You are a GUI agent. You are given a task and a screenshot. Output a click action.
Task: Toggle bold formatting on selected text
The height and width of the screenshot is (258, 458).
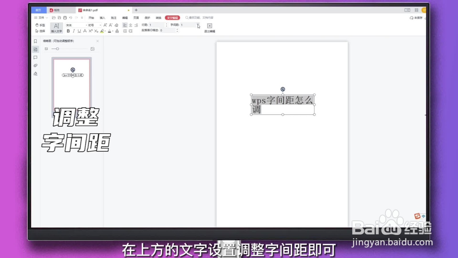point(68,31)
